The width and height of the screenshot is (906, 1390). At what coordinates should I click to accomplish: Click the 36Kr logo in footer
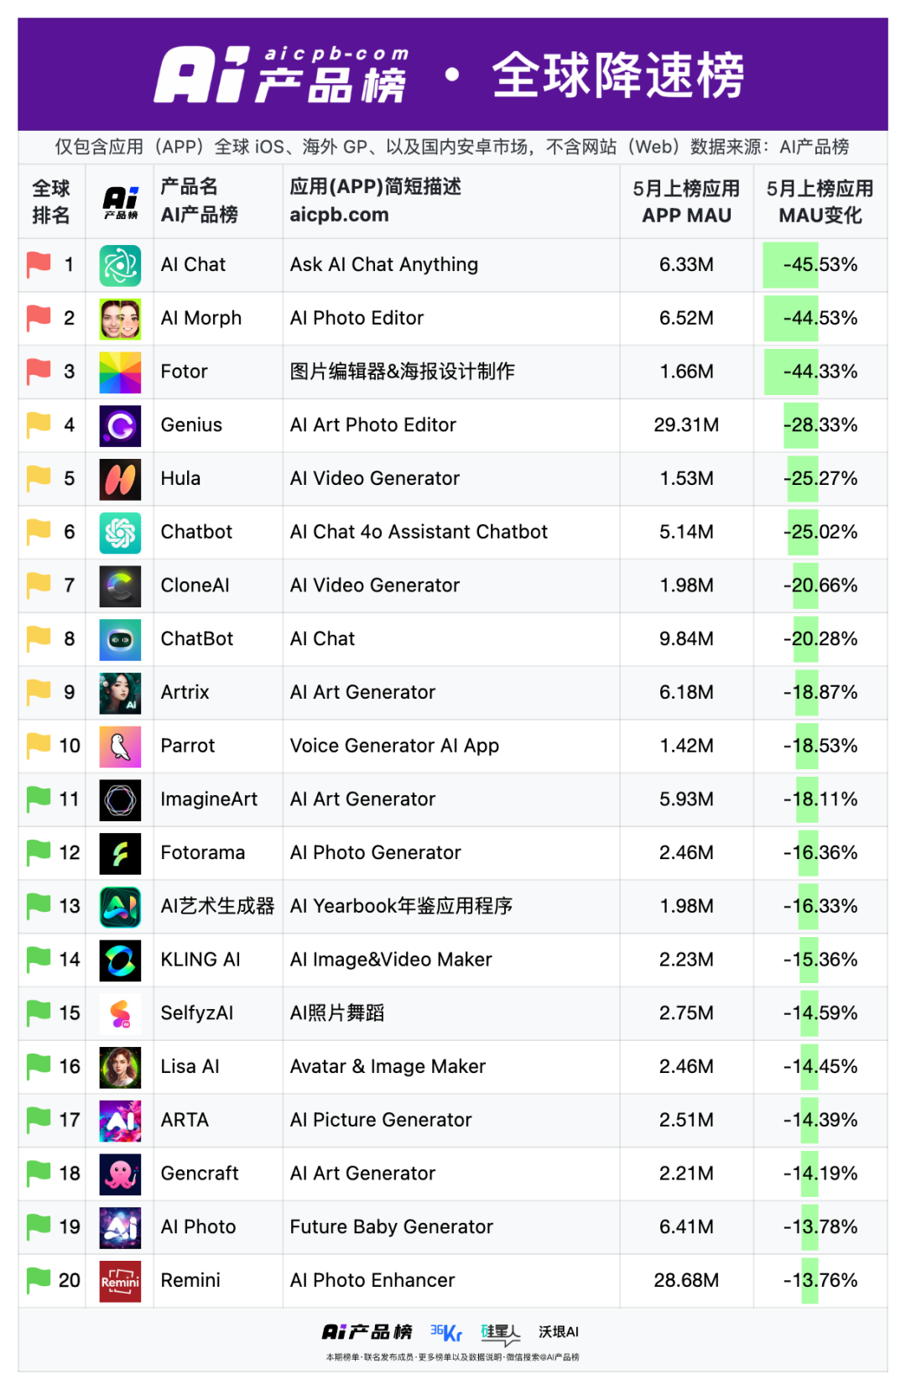pyautogui.click(x=446, y=1331)
